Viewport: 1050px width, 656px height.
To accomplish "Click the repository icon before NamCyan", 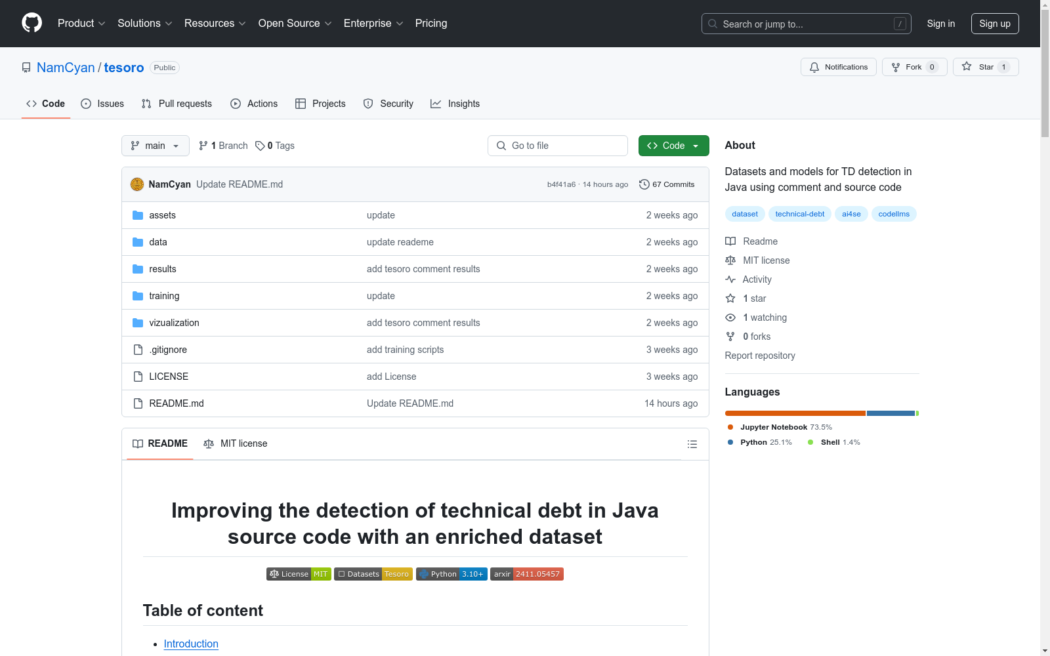I will click(26, 68).
